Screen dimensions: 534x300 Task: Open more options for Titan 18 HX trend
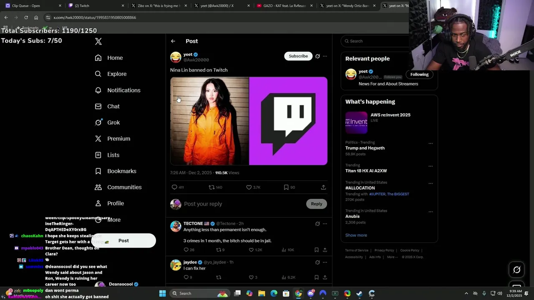click(x=431, y=166)
